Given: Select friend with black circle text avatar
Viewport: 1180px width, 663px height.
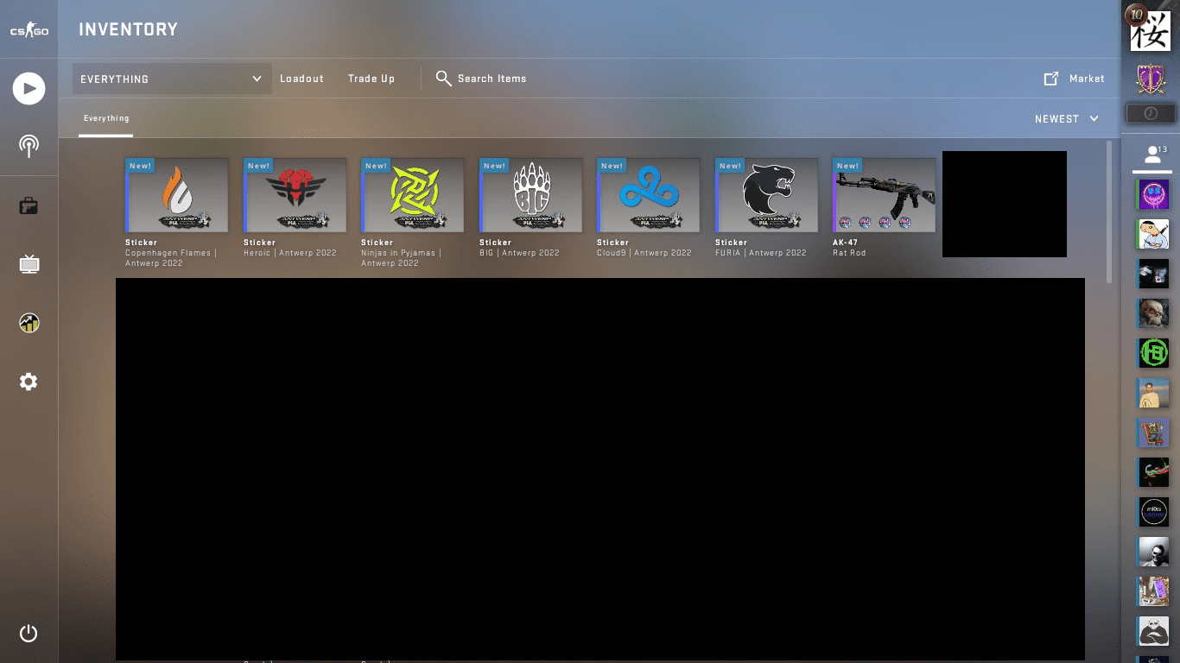Looking at the screenshot, I should tap(1153, 512).
